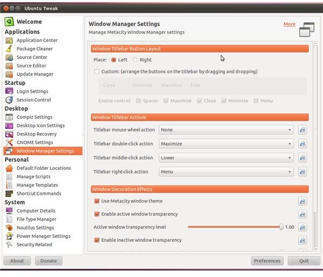
Task: Open Session Control icon
Action: click(x=9, y=100)
